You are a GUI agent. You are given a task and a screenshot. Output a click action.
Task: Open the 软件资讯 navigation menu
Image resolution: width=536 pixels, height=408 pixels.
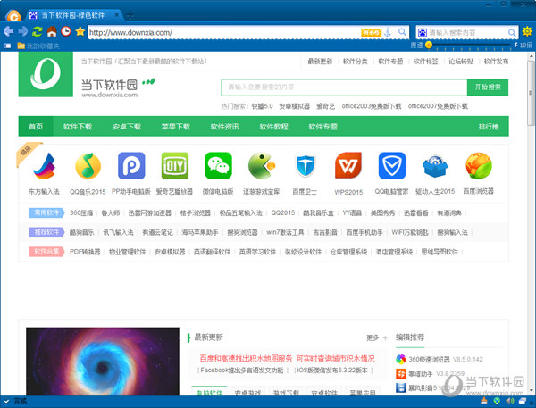pyautogui.click(x=224, y=127)
